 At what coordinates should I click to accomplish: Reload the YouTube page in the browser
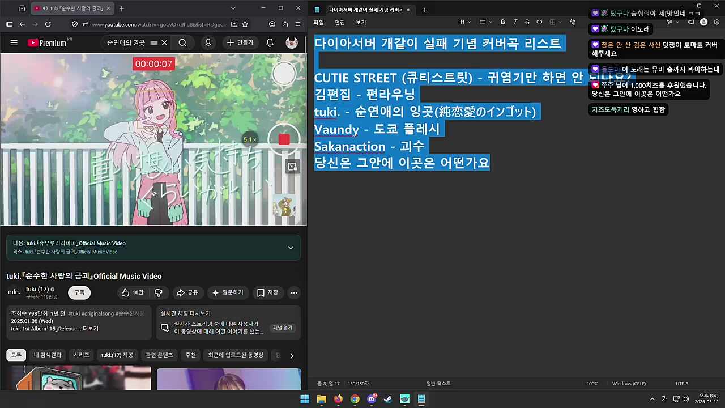point(48,24)
